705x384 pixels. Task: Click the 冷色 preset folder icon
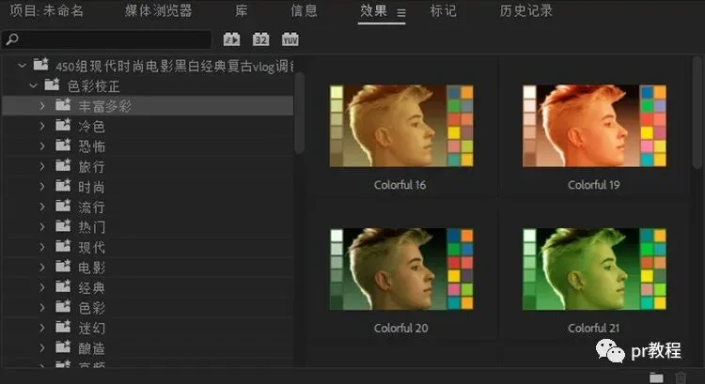63,125
